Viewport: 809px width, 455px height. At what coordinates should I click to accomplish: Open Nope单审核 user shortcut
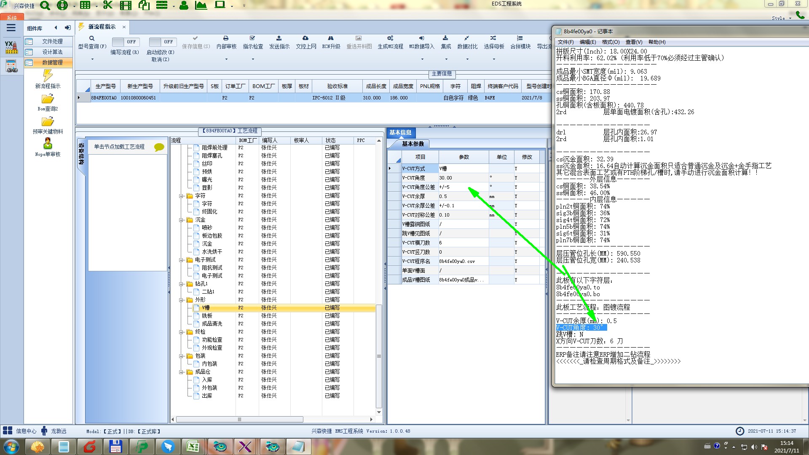48,148
